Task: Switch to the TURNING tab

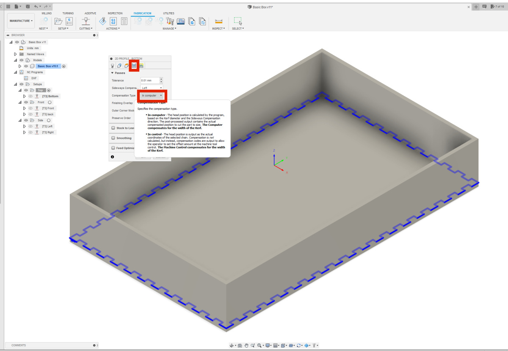Action: tap(68, 13)
